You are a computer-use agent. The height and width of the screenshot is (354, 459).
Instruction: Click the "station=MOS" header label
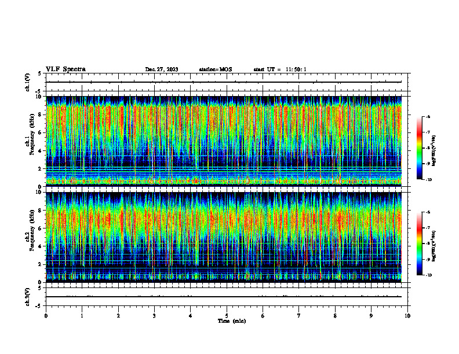point(216,69)
